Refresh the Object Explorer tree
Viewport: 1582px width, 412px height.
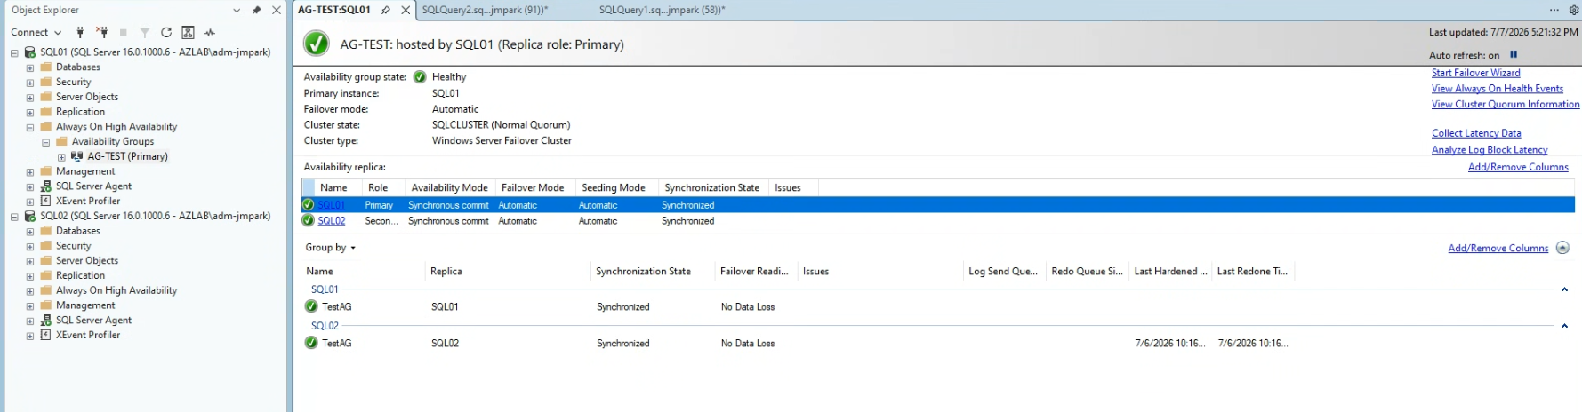(166, 32)
